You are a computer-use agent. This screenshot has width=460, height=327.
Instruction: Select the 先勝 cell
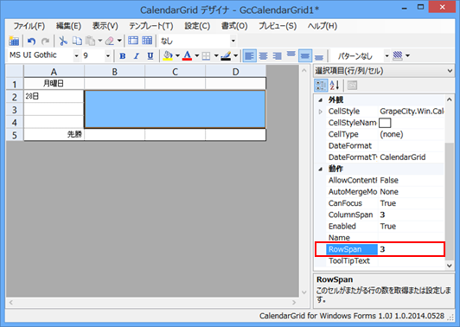(54, 134)
